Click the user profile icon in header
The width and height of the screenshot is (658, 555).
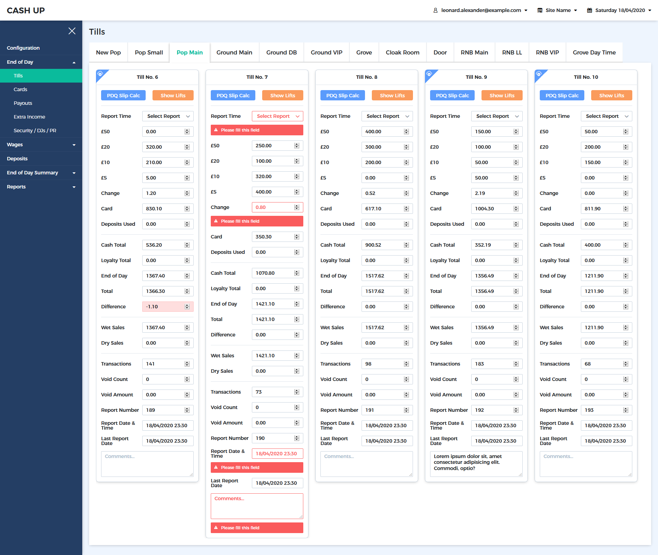pyautogui.click(x=436, y=10)
